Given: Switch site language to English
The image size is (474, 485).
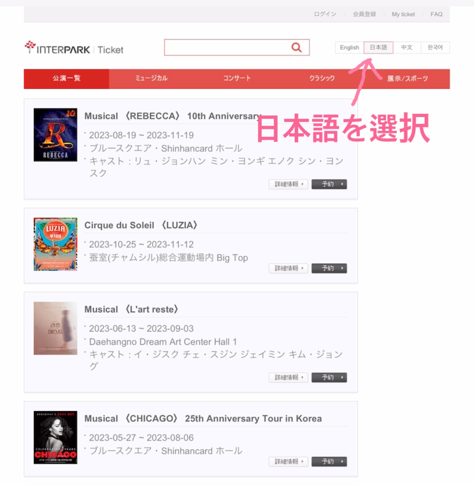Looking at the screenshot, I should [349, 47].
